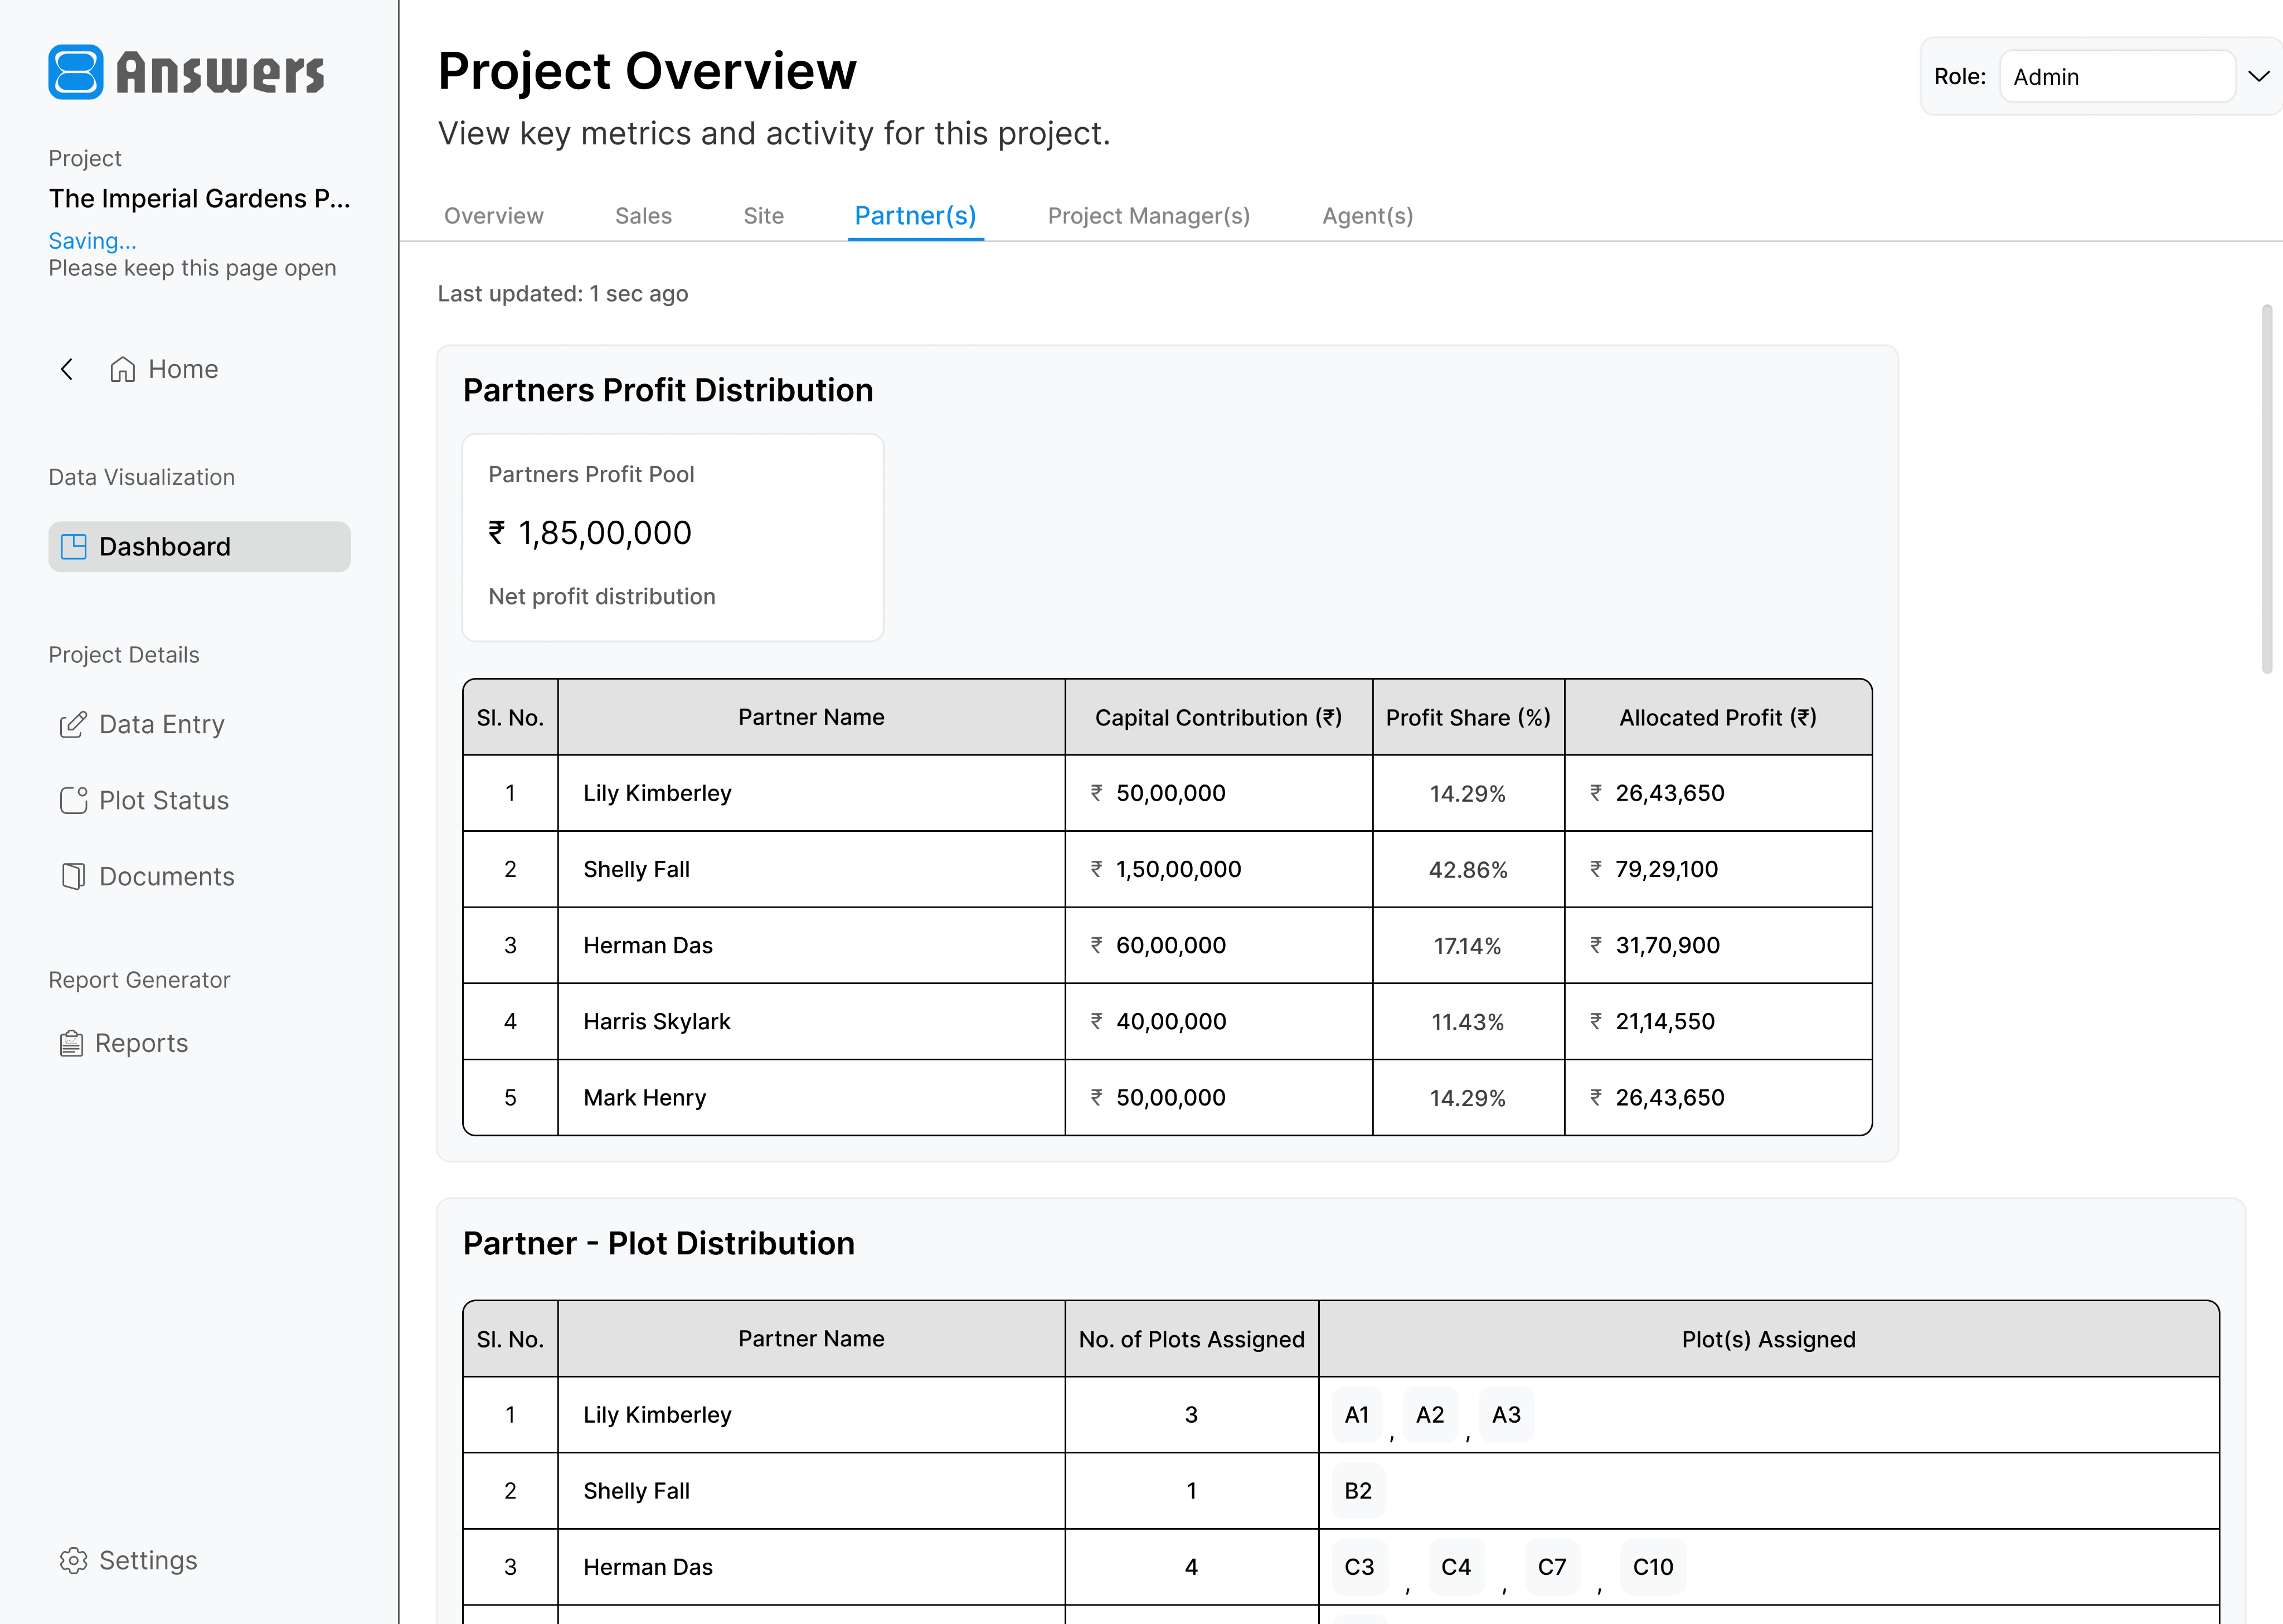Click plot chip C7
The height and width of the screenshot is (1624, 2283).
tap(1552, 1567)
